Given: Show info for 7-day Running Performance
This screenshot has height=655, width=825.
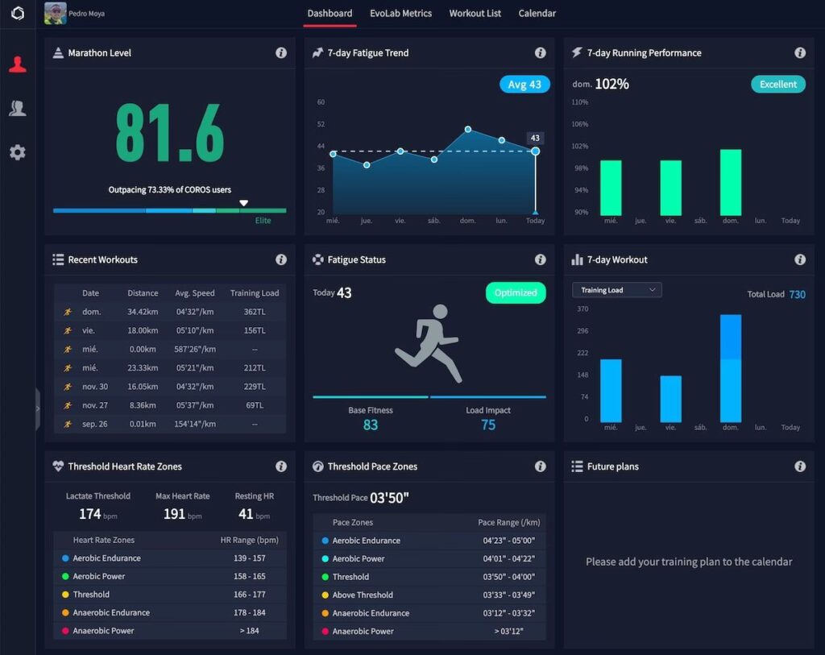Looking at the screenshot, I should point(800,53).
